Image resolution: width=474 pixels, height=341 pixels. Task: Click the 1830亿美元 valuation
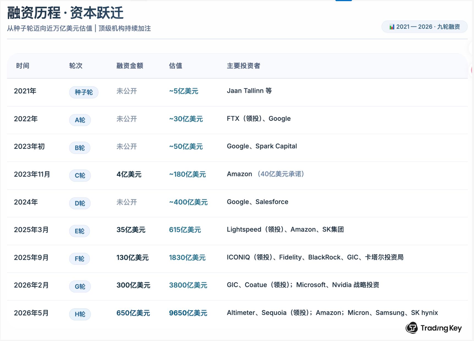click(187, 257)
